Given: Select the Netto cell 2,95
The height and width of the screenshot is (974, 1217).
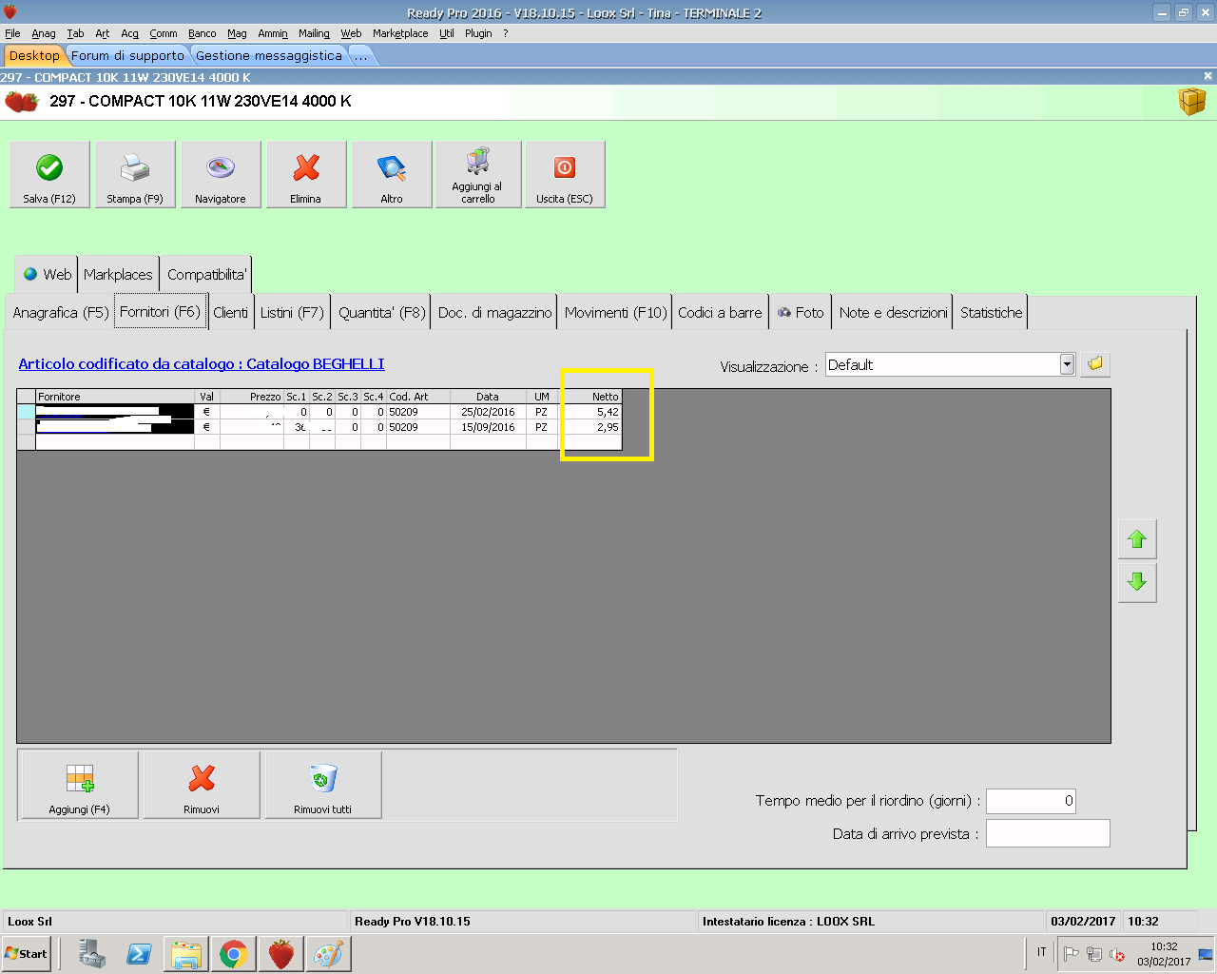Looking at the screenshot, I should click(589, 427).
